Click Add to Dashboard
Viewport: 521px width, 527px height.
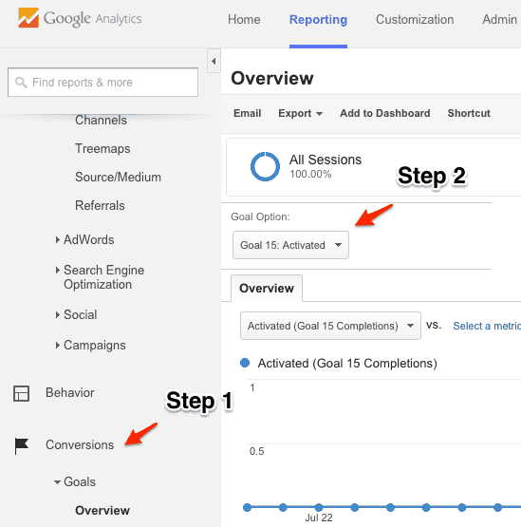pos(385,113)
